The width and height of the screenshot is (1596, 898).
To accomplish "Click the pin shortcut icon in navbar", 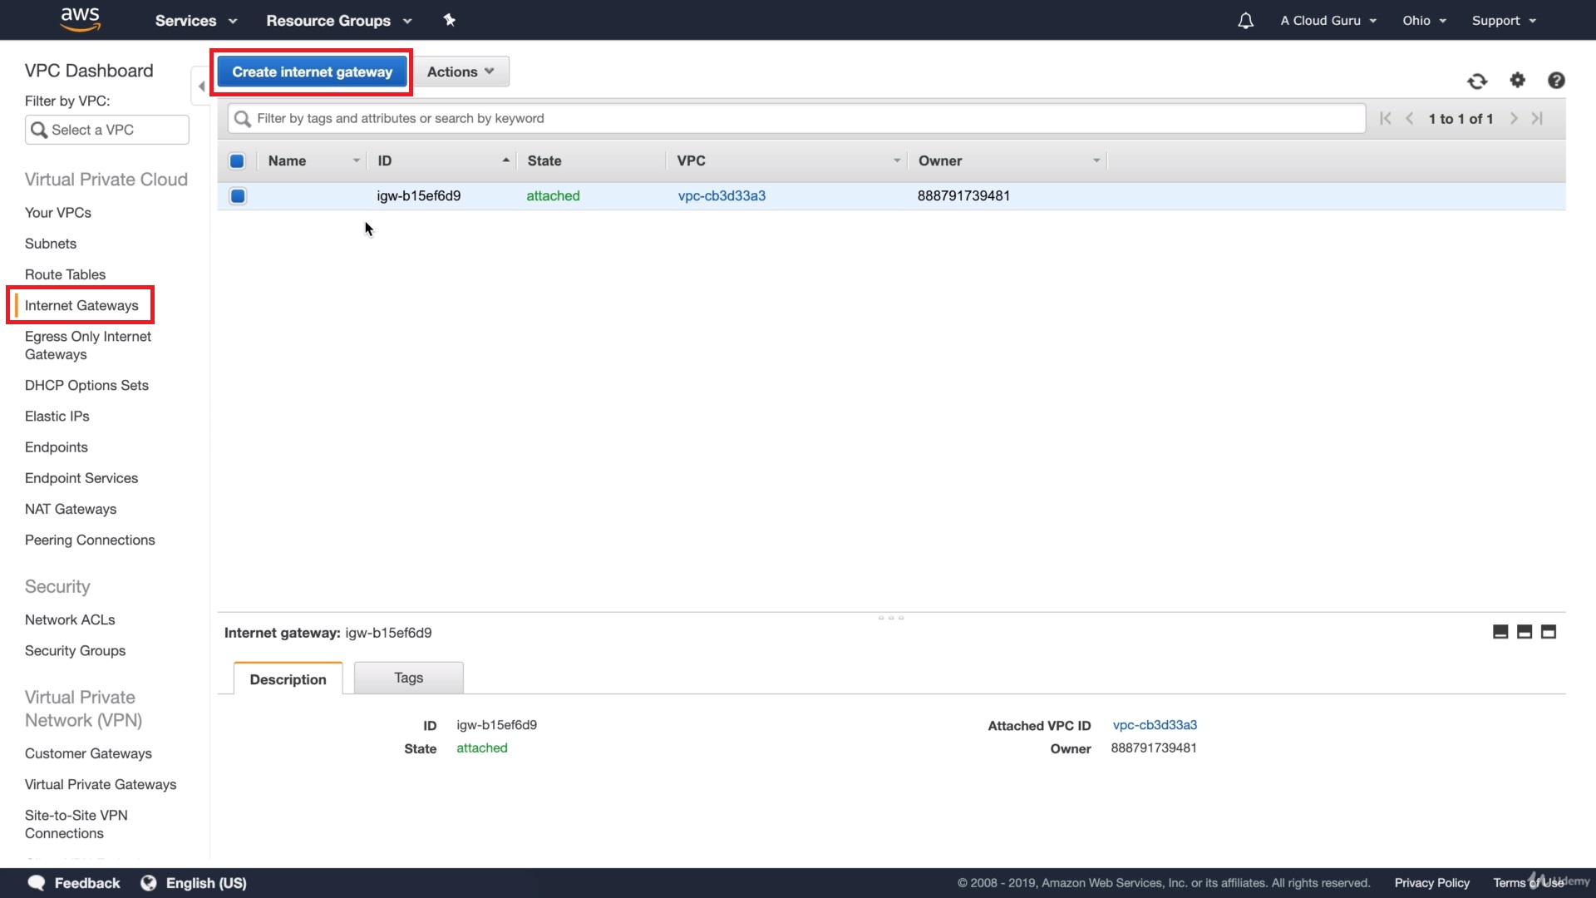I will tap(450, 20).
